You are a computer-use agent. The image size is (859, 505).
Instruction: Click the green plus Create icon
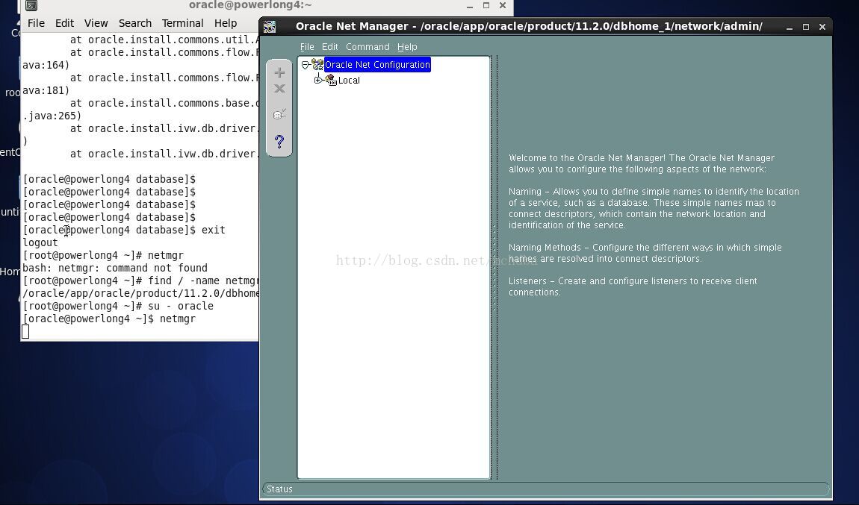pos(279,73)
